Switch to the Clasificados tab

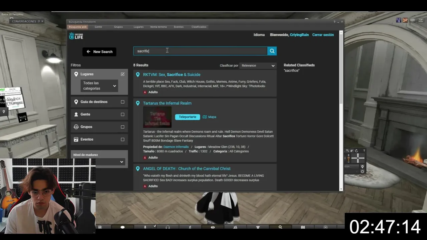(x=199, y=27)
